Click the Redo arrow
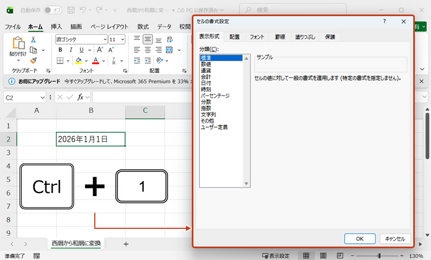This screenshot has width=431, height=260. 99,10
